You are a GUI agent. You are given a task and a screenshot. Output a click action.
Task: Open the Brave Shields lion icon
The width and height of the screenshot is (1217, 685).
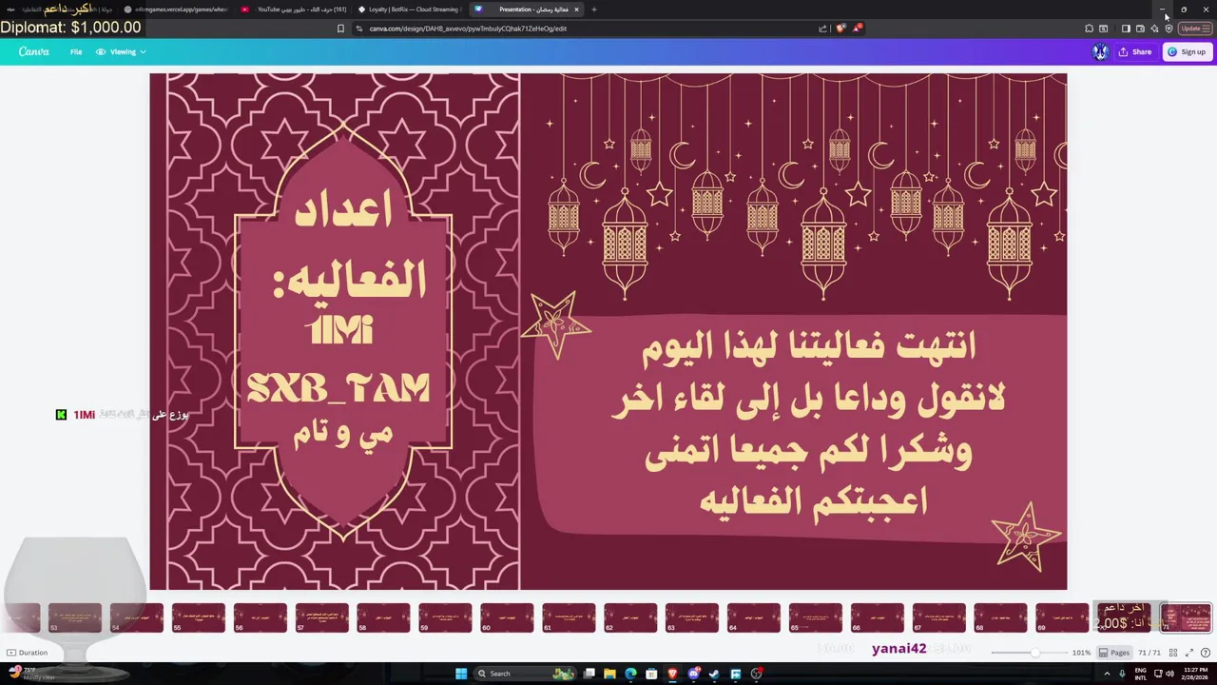[840, 29]
